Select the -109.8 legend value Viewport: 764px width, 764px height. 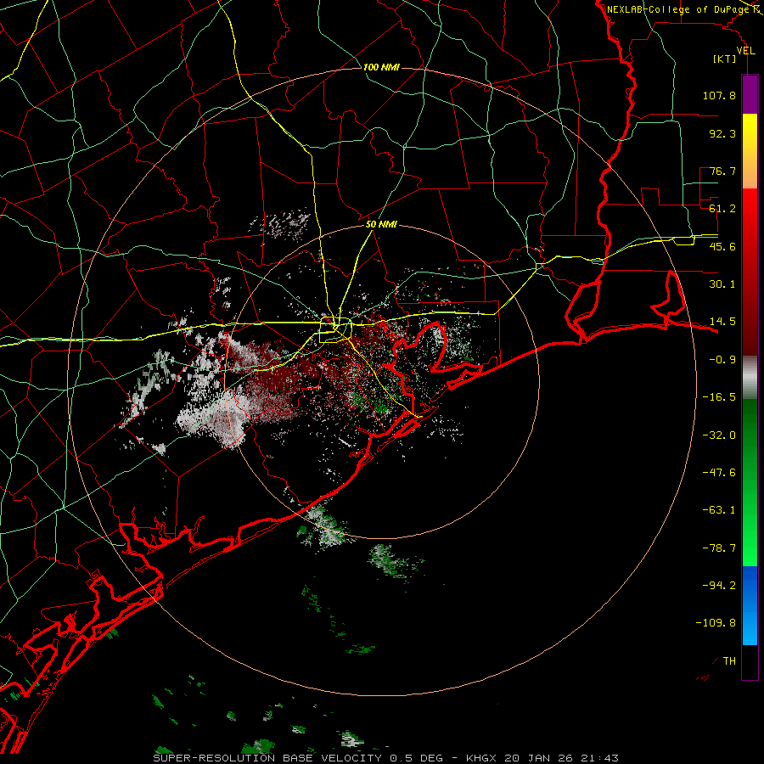pyautogui.click(x=716, y=623)
